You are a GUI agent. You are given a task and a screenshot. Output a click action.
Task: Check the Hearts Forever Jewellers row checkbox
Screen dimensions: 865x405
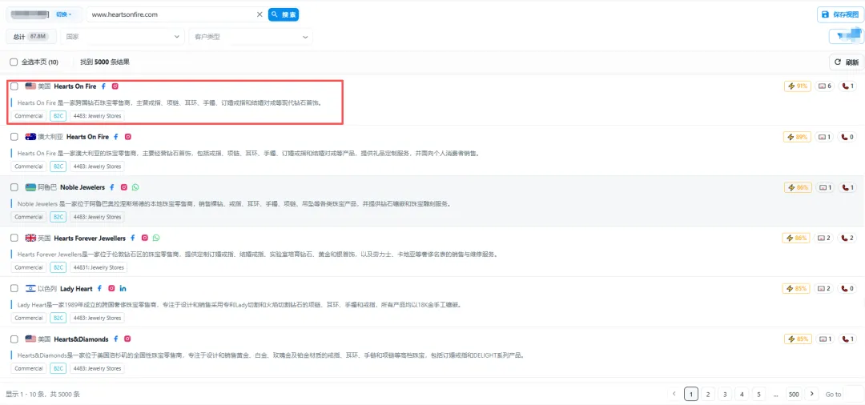[14, 238]
